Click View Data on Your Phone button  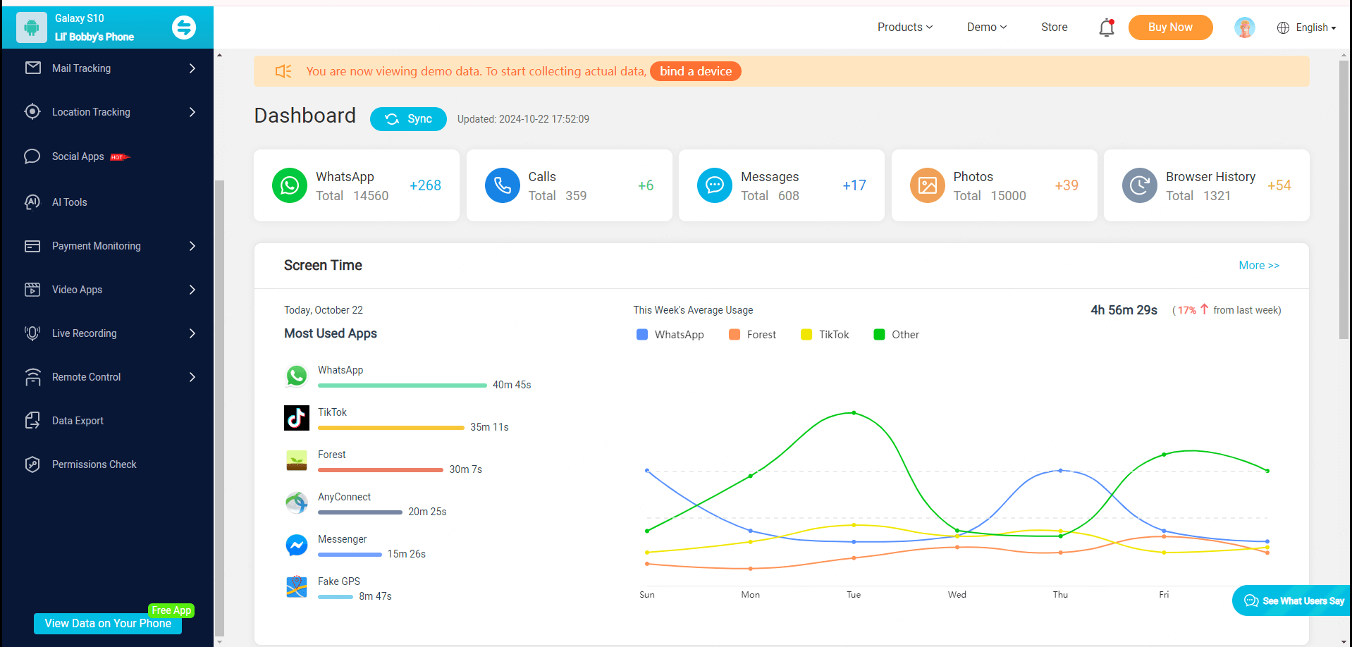(108, 623)
